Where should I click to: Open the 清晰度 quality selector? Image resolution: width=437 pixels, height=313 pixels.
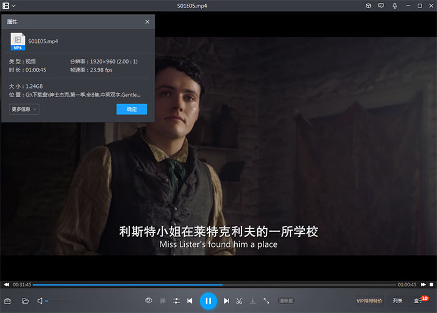tap(286, 301)
